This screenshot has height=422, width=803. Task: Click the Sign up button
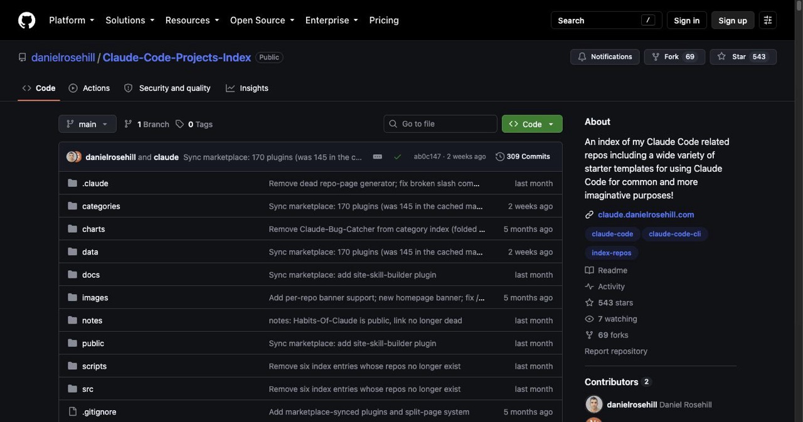tap(733, 20)
